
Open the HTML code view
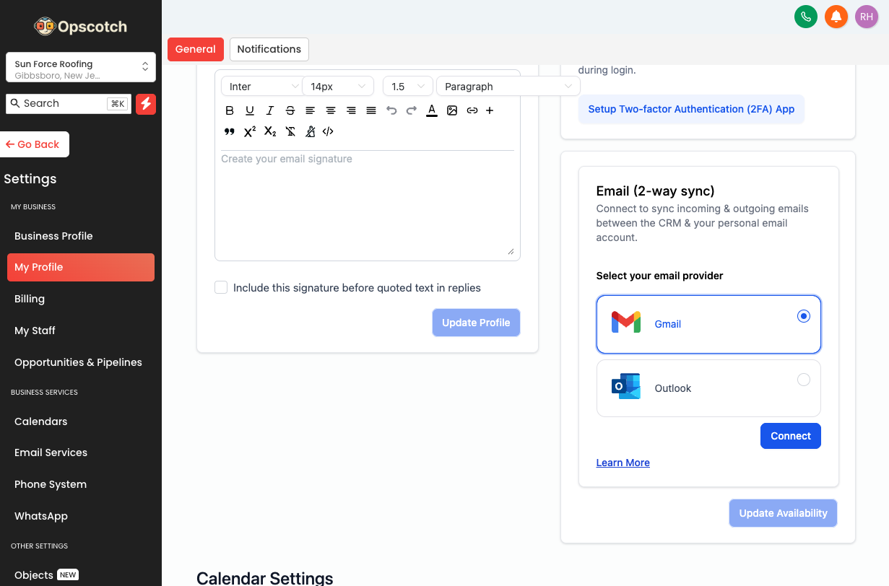tap(328, 131)
